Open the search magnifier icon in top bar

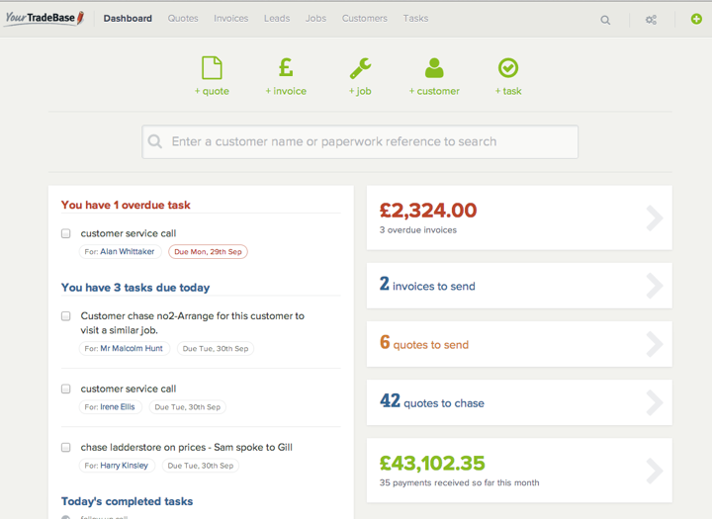coord(605,20)
